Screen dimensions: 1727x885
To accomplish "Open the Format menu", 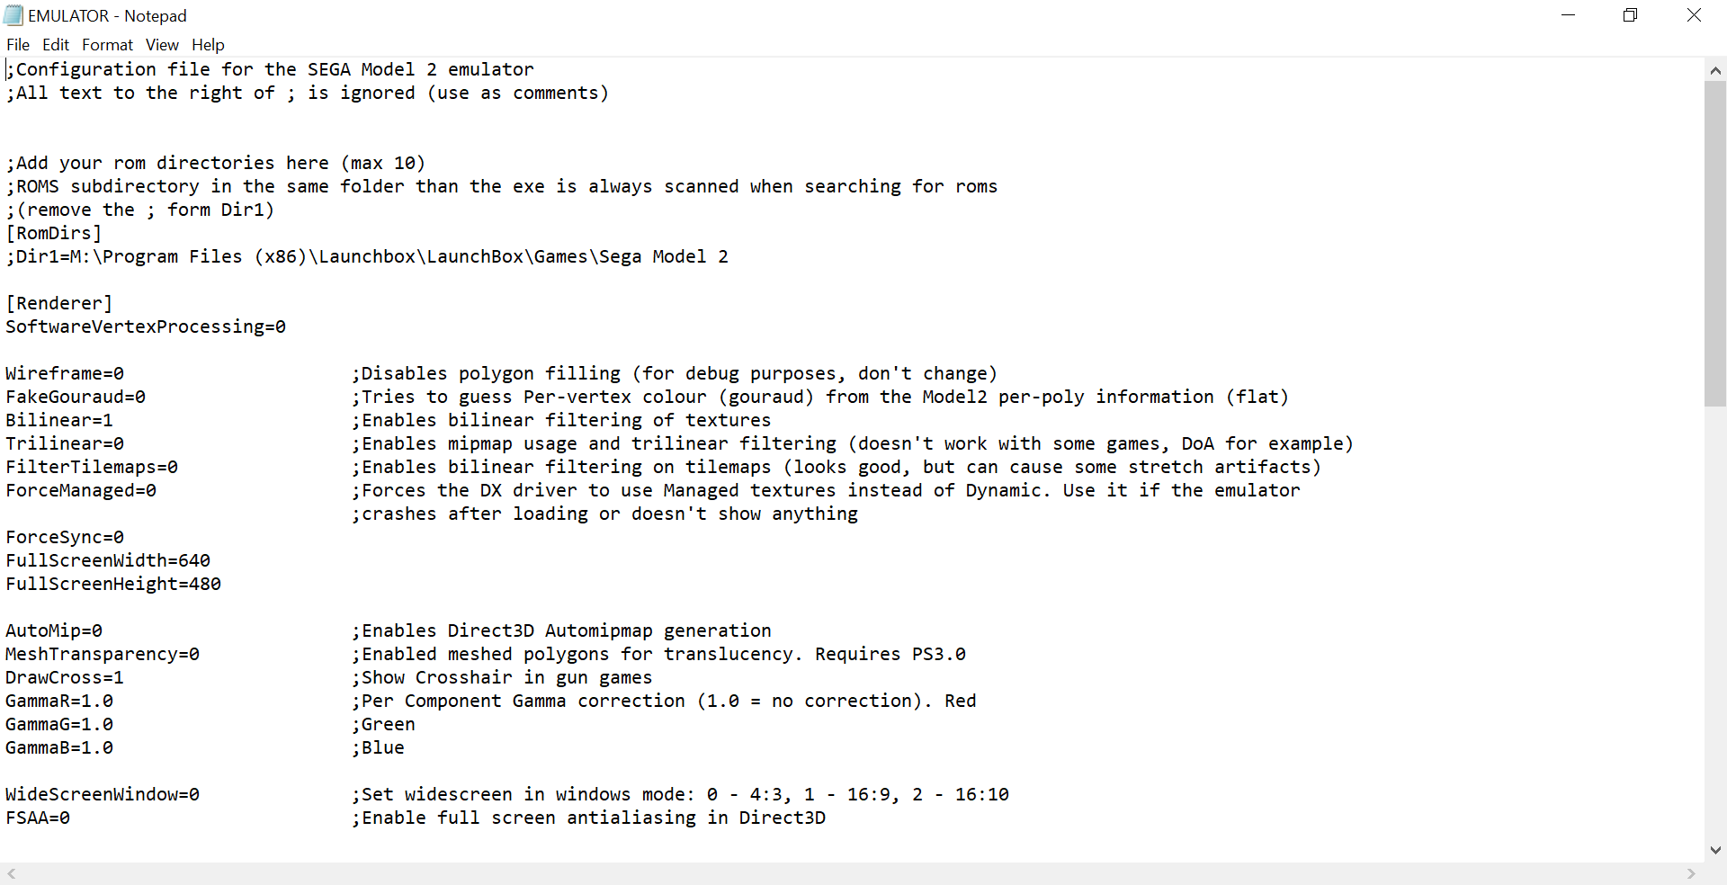I will point(107,45).
